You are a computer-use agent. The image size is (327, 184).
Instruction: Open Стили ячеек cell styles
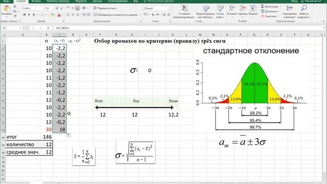220,12
